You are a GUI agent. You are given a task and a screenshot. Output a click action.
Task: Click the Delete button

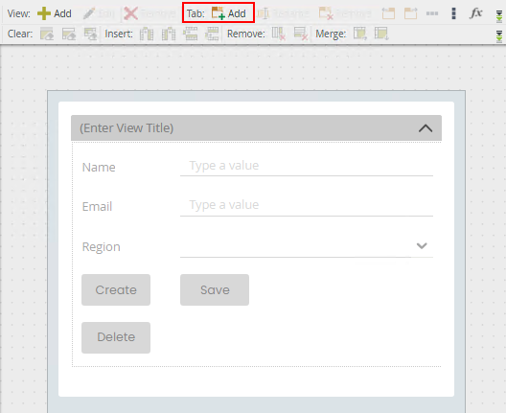(116, 337)
